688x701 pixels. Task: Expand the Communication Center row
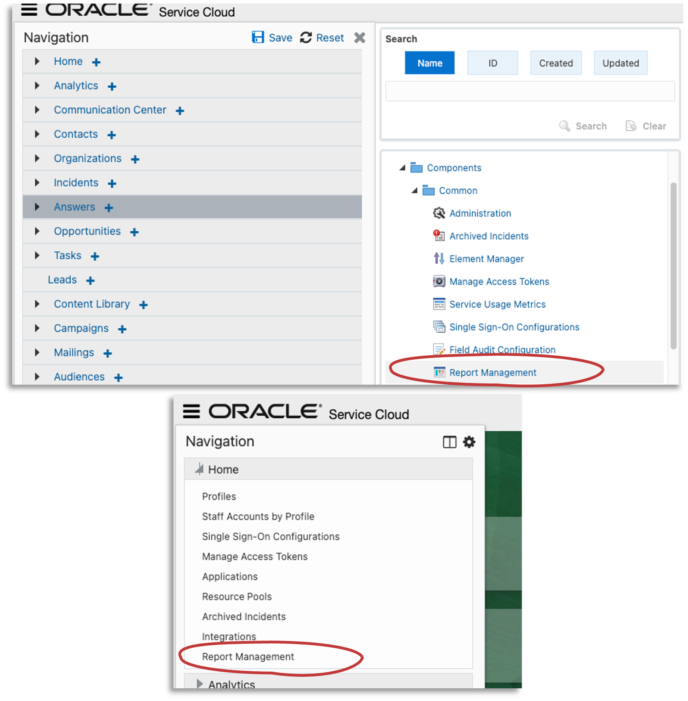pyautogui.click(x=37, y=110)
